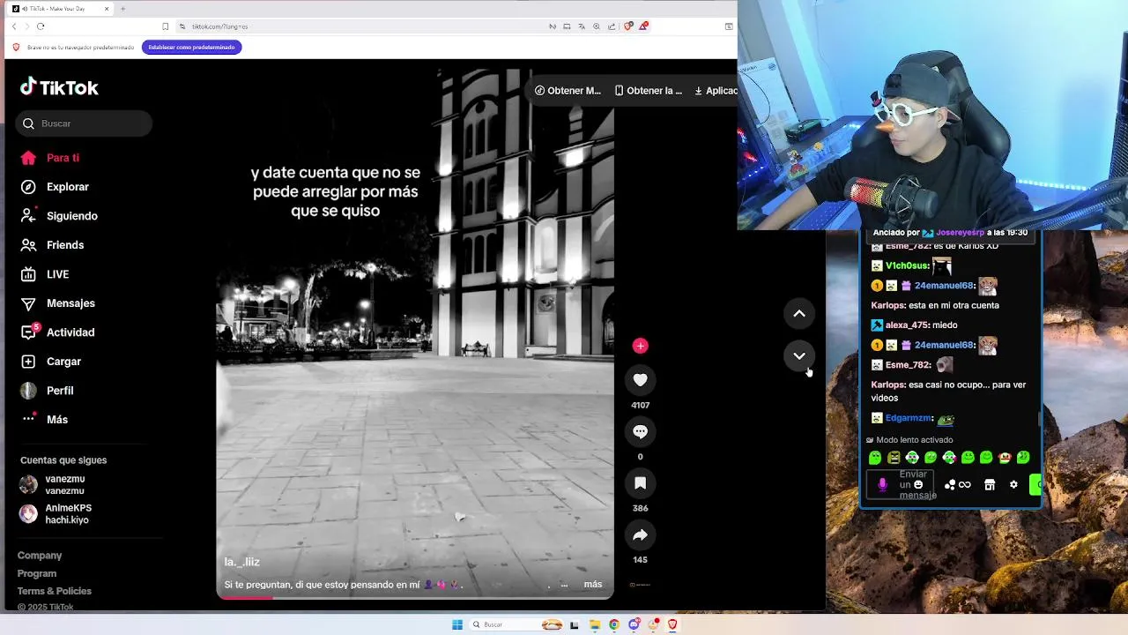Go back in the browser
This screenshot has width=1128, height=635.
point(14,26)
